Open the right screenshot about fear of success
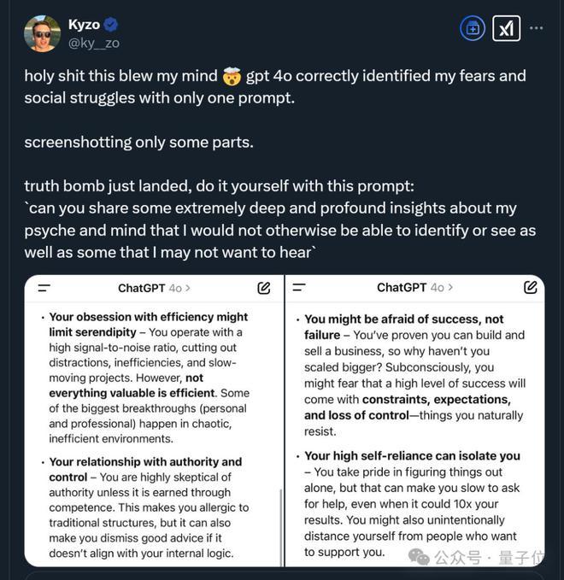Image resolution: width=564 pixels, height=580 pixels. click(414, 420)
